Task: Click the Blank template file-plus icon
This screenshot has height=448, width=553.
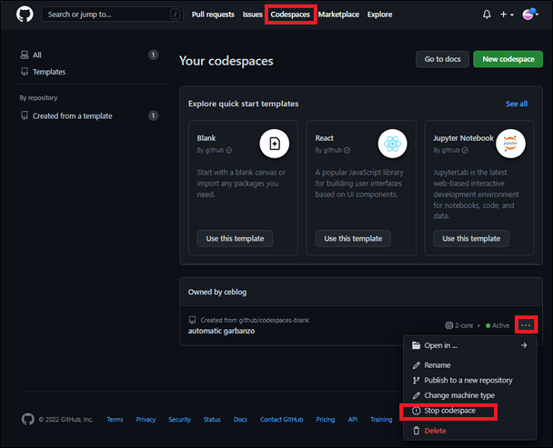Action: [x=274, y=144]
